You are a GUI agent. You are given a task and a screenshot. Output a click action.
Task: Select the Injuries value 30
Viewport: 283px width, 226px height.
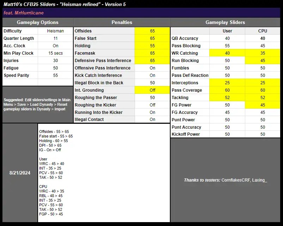click(55, 61)
